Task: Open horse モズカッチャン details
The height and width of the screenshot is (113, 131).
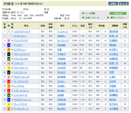Action: click(20, 36)
